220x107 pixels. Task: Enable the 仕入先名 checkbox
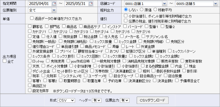[x=101, y=36]
